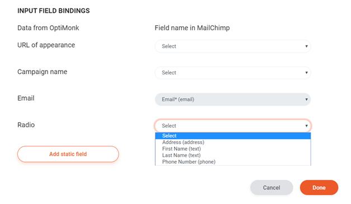The height and width of the screenshot is (204, 351).
Task: Click the Email field label
Action: tap(26, 98)
